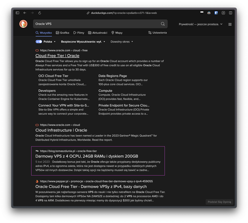Image resolution: width=248 pixels, height=223 pixels.
Task: Click the link icon in address bar
Action: (x=88, y=13)
